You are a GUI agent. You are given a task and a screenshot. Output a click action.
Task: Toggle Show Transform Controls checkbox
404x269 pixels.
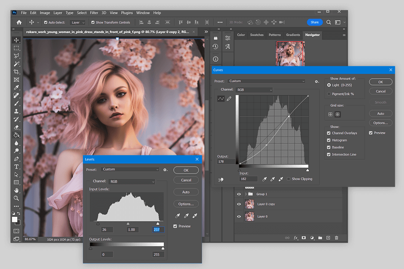click(93, 22)
